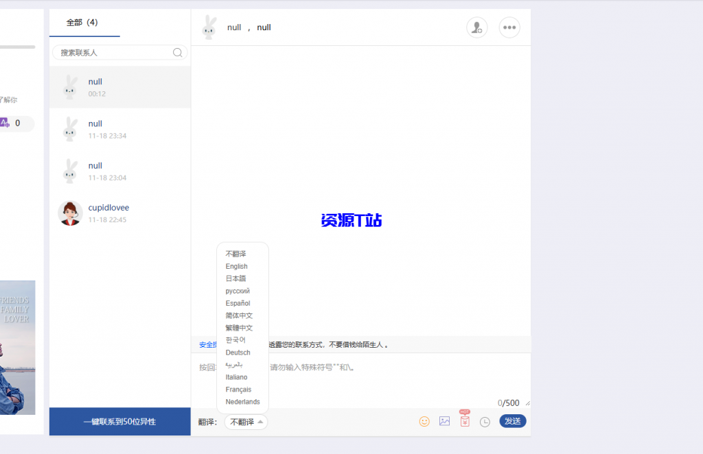
Task: Select Español from the translation menu
Action: point(237,303)
